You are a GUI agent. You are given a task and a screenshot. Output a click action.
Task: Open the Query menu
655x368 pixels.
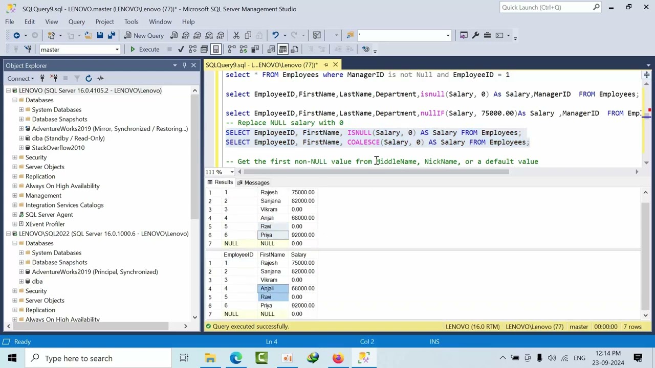[76, 21]
